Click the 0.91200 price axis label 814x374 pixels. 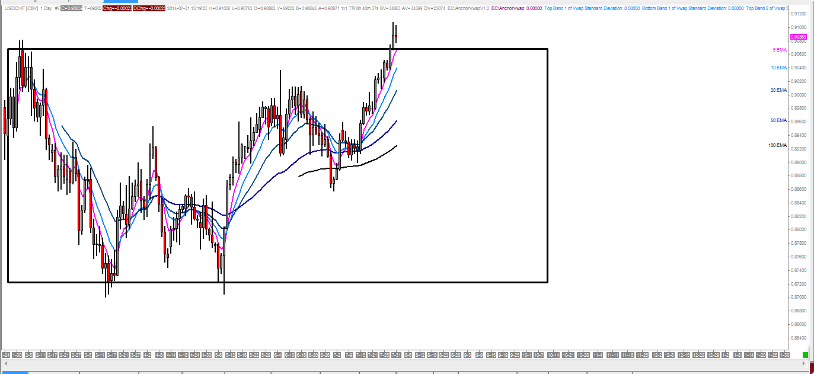tap(798, 14)
